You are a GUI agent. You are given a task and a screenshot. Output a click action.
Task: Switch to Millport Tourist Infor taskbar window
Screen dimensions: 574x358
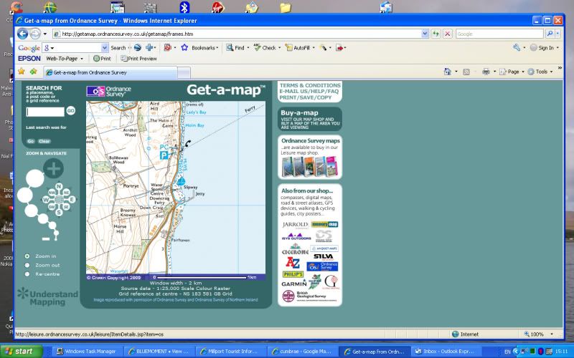pyautogui.click(x=230, y=352)
